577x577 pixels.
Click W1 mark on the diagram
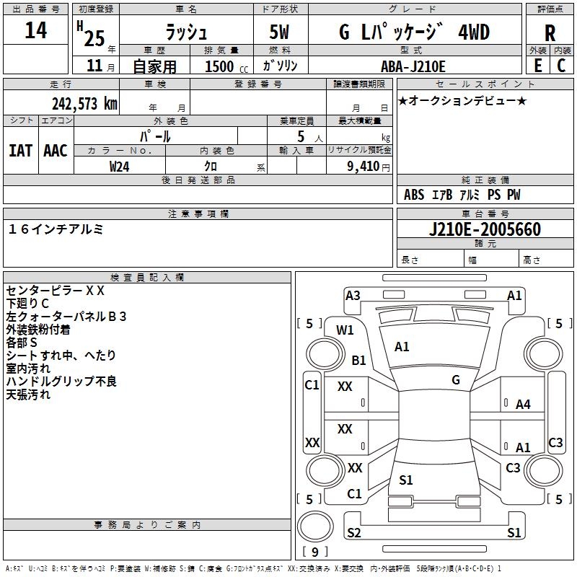click(345, 330)
